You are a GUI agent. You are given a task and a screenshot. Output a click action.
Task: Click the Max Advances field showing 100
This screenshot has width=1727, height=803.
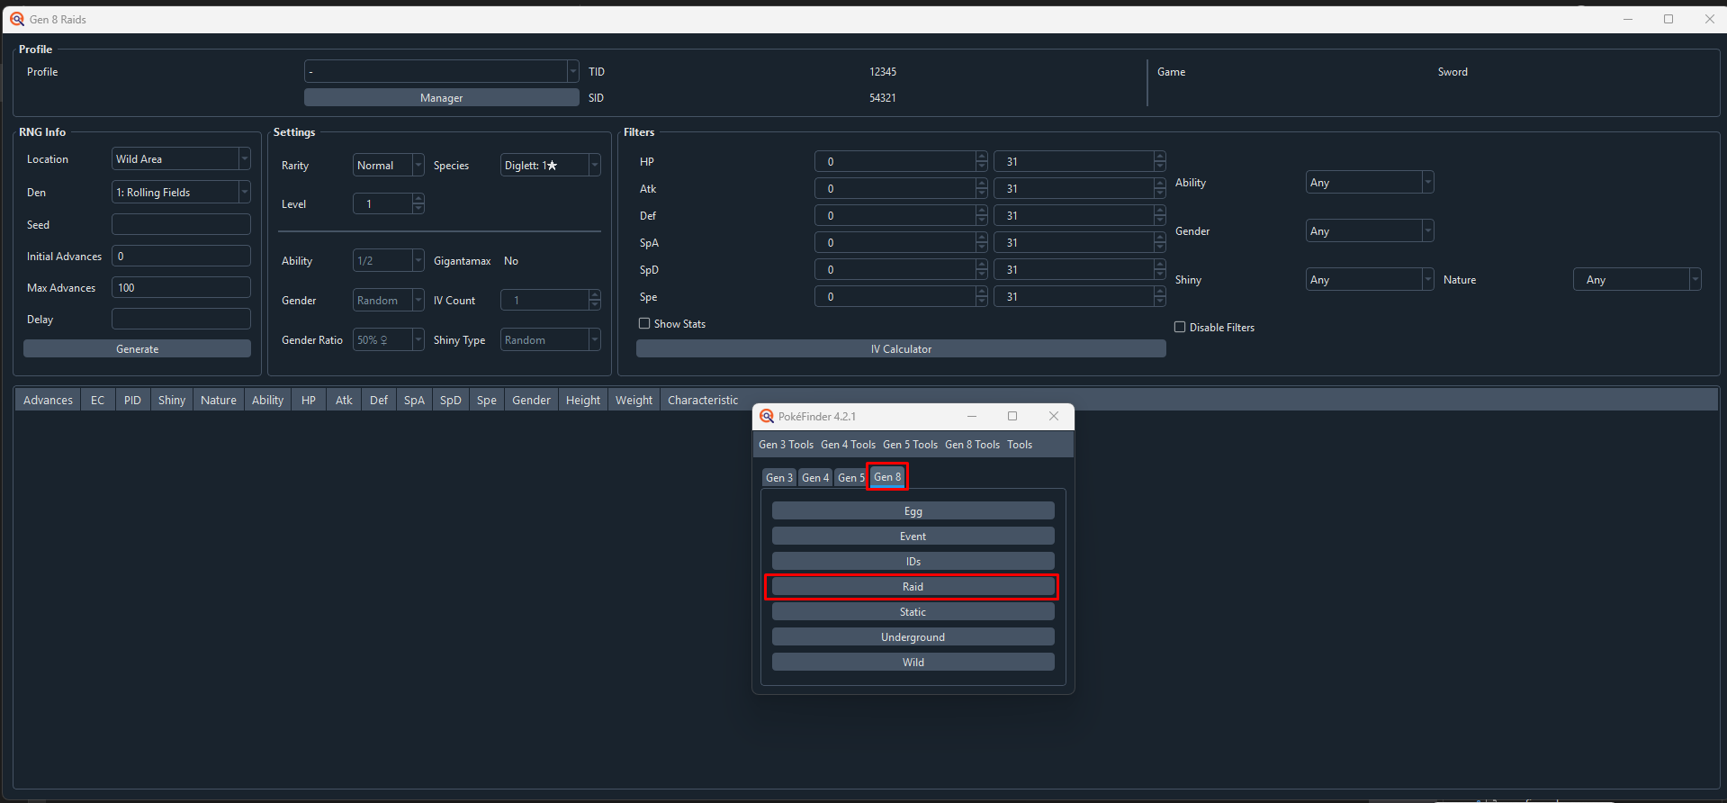pos(181,287)
